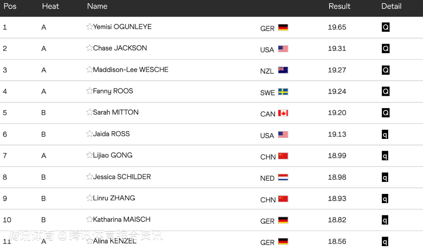Toggle the star next to Maddison-Lee WESCHE
Image resolution: width=423 pixels, height=248 pixels.
(90, 69)
